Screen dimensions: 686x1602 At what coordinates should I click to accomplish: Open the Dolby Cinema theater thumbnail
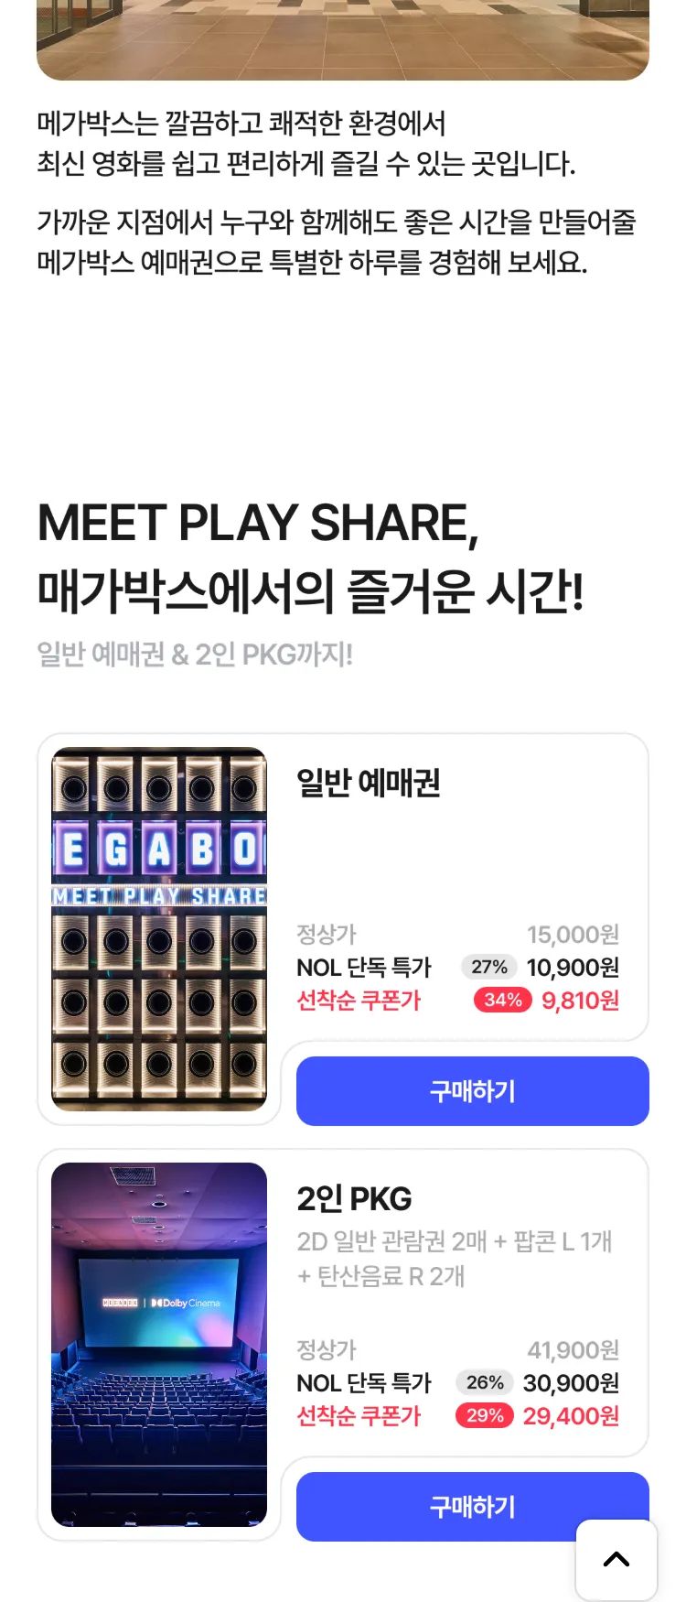159,1345
